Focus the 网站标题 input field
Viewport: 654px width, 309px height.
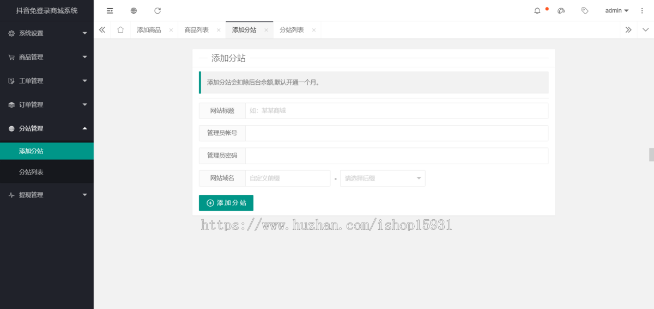click(397, 111)
